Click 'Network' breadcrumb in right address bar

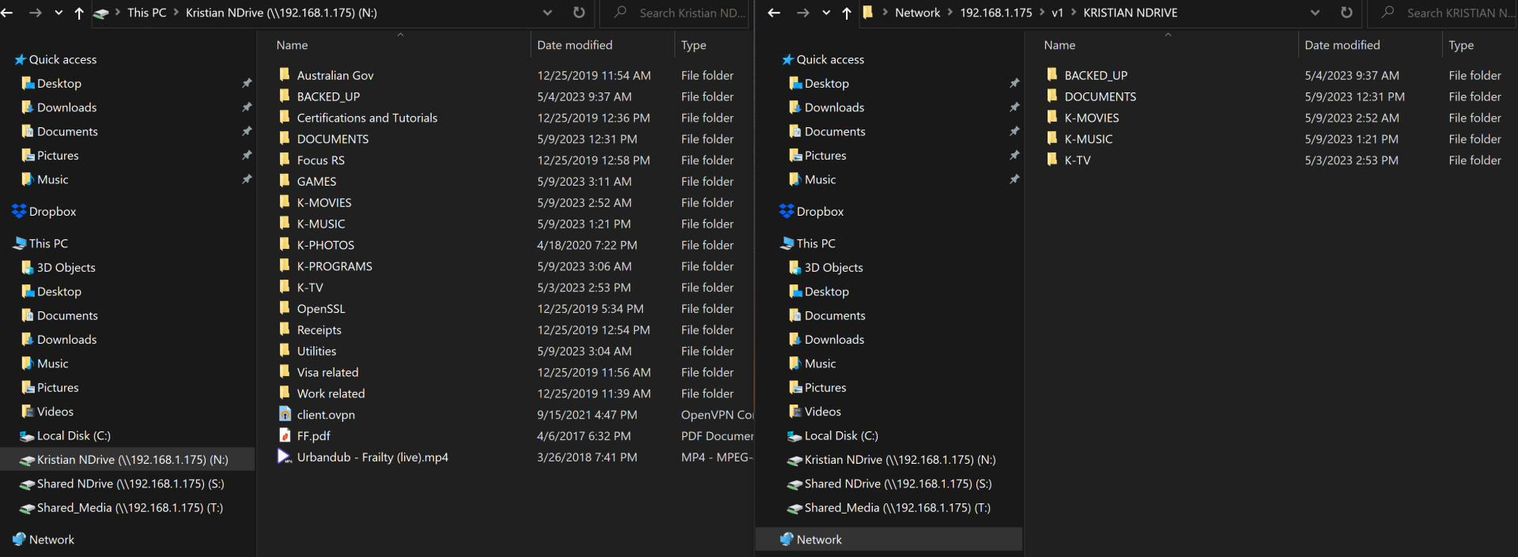click(x=917, y=13)
